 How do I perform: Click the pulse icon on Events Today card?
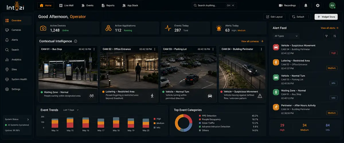(168, 28)
